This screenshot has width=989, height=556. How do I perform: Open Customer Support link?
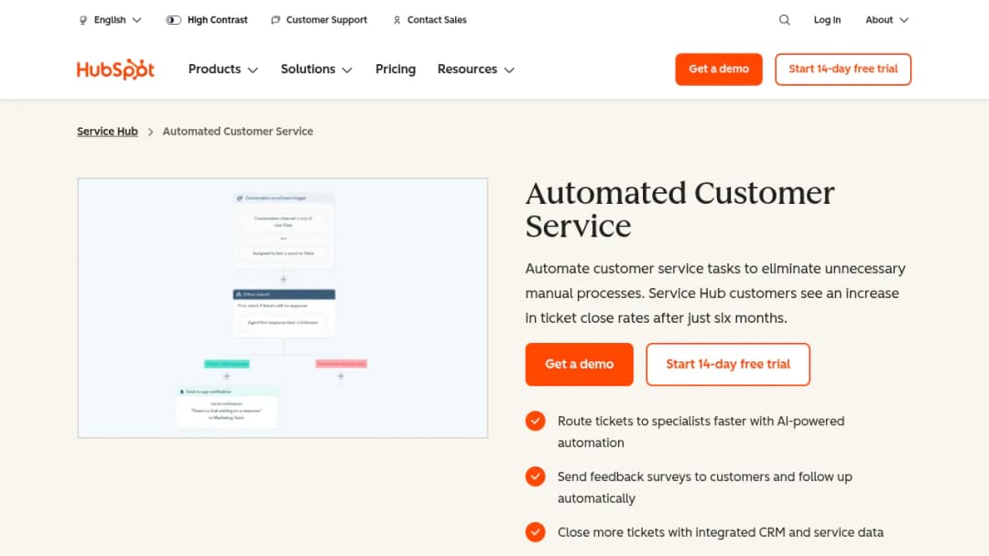(326, 20)
